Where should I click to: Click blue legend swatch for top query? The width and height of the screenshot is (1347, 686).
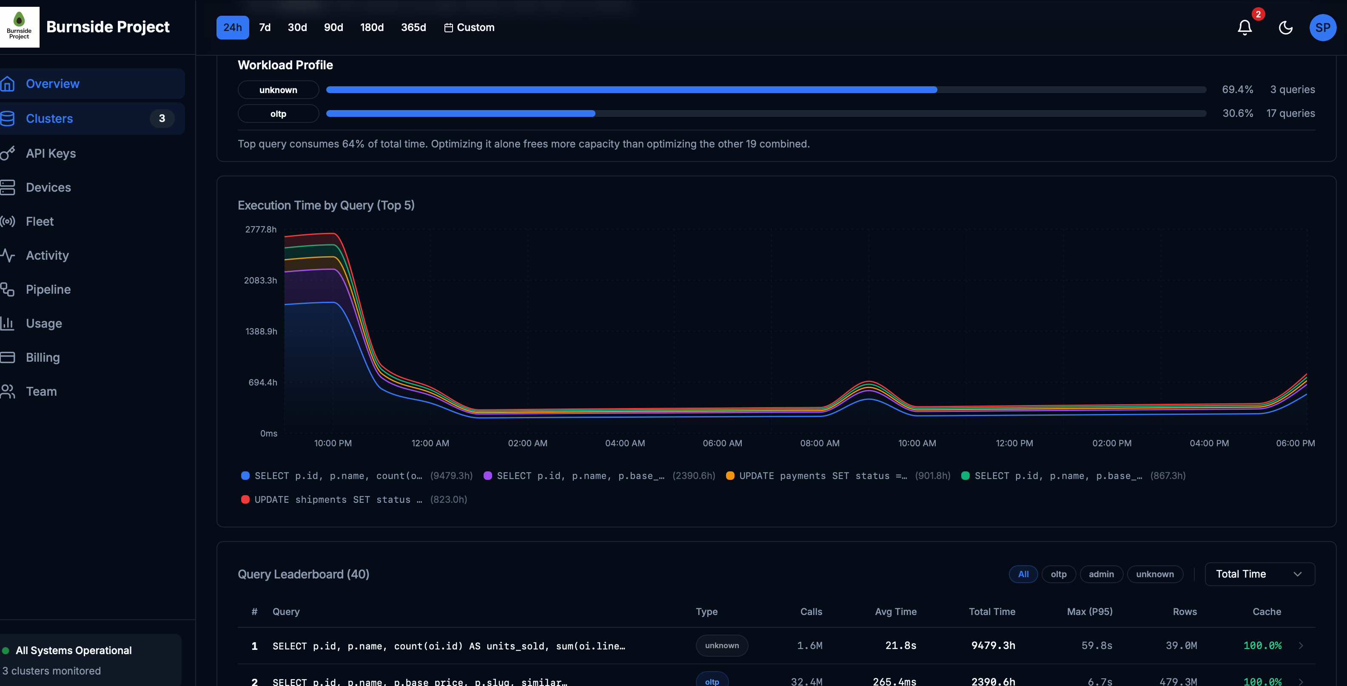point(245,476)
